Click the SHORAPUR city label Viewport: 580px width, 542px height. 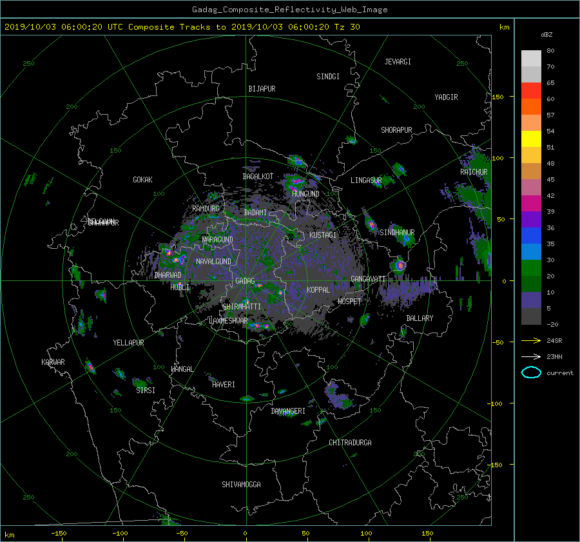tap(396, 130)
